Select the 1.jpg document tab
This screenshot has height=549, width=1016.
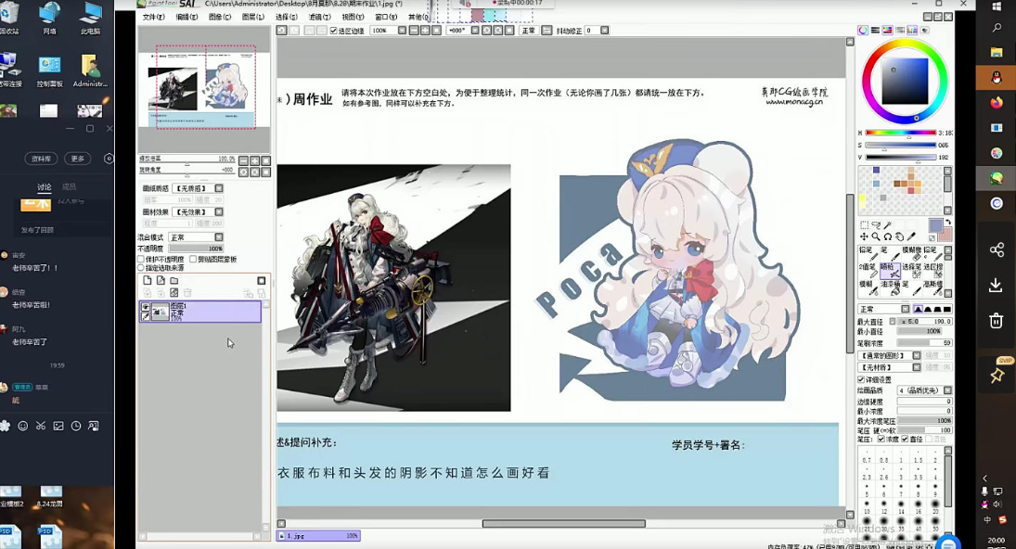pyautogui.click(x=317, y=535)
